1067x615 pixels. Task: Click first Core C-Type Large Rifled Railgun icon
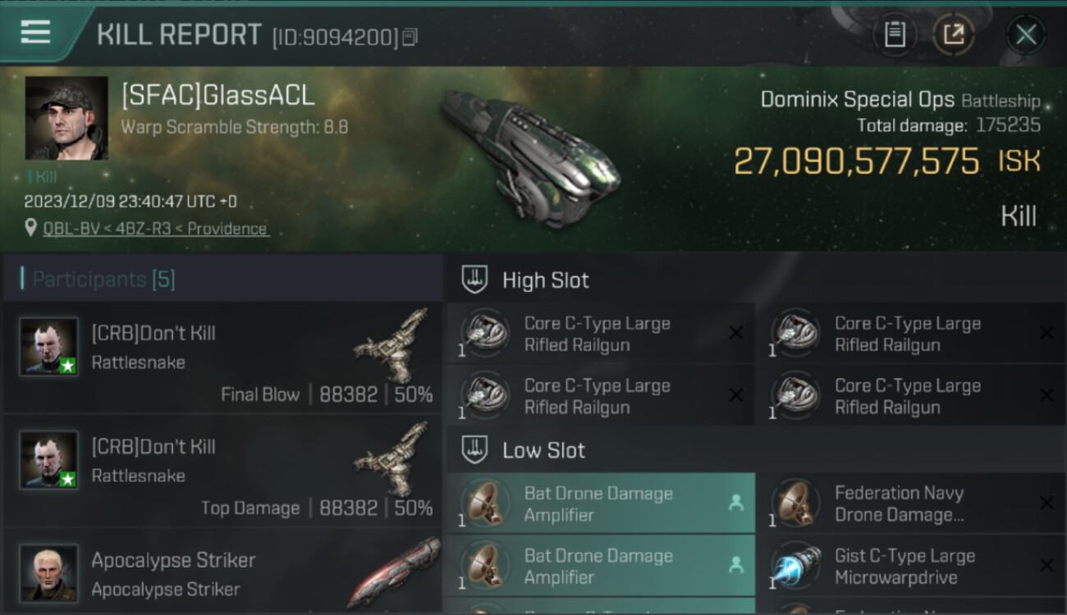pyautogui.click(x=485, y=333)
